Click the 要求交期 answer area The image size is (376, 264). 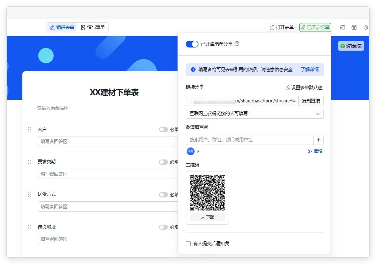coord(108,174)
